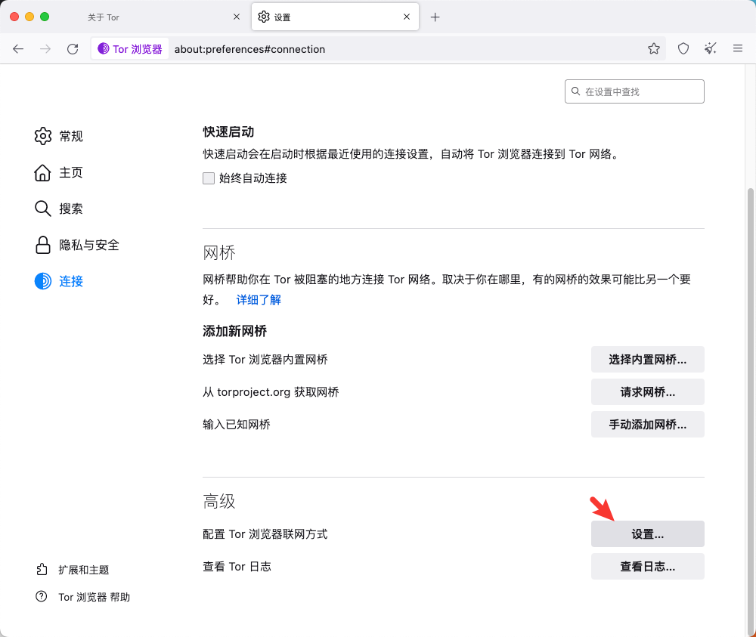Click the 高级 section heading
The image size is (756, 637).
click(x=219, y=501)
